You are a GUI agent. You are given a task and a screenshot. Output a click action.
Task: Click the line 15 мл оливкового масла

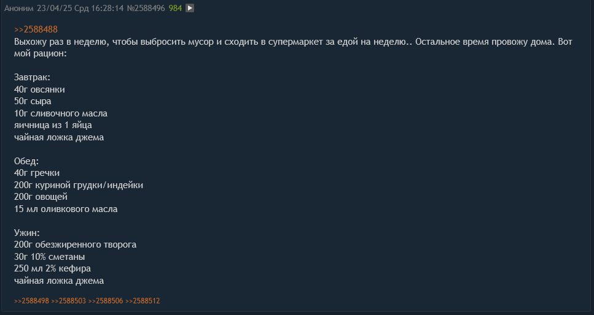(66, 209)
